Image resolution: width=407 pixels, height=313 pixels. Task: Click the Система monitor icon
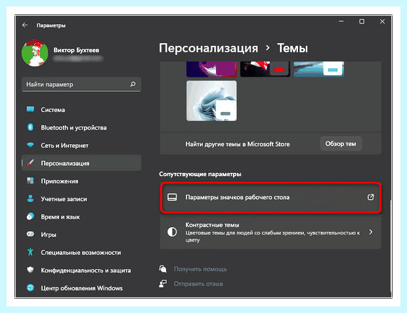[30, 109]
